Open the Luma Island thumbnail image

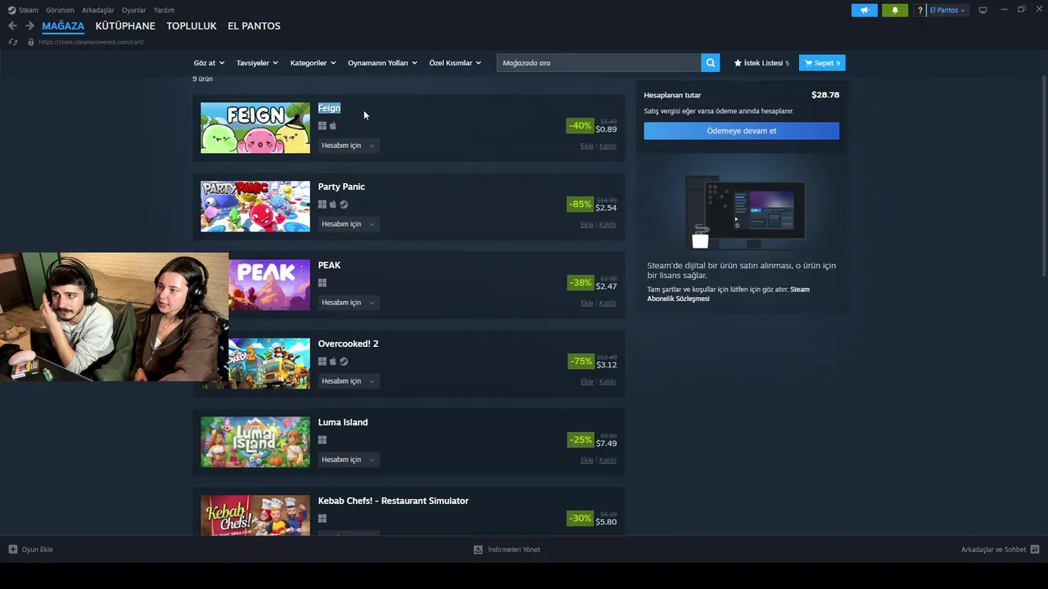pyautogui.click(x=255, y=442)
